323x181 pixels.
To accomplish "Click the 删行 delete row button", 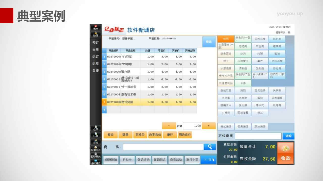I will (170, 135).
